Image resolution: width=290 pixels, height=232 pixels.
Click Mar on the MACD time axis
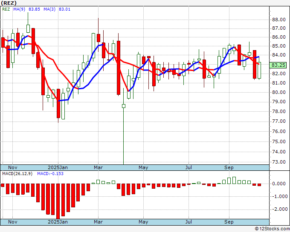98,222
